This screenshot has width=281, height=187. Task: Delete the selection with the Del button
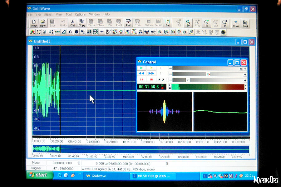[x=128, y=23]
